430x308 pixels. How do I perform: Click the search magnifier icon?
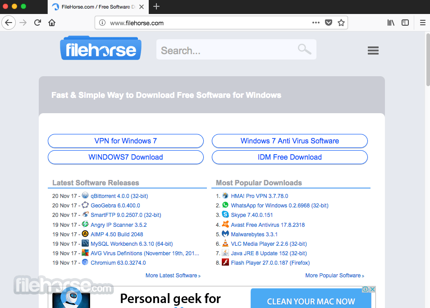pos(304,49)
